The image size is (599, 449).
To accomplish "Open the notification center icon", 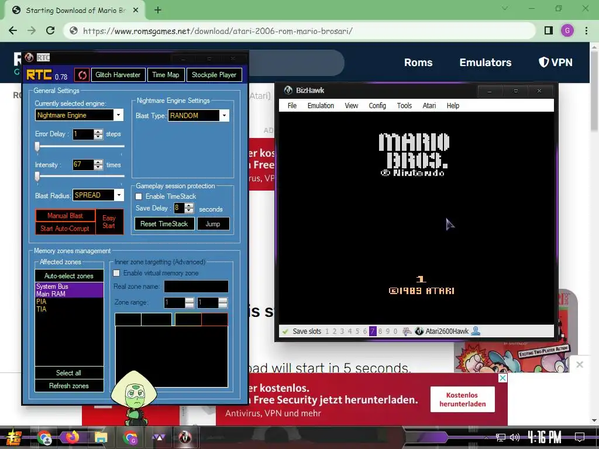I will (580, 437).
